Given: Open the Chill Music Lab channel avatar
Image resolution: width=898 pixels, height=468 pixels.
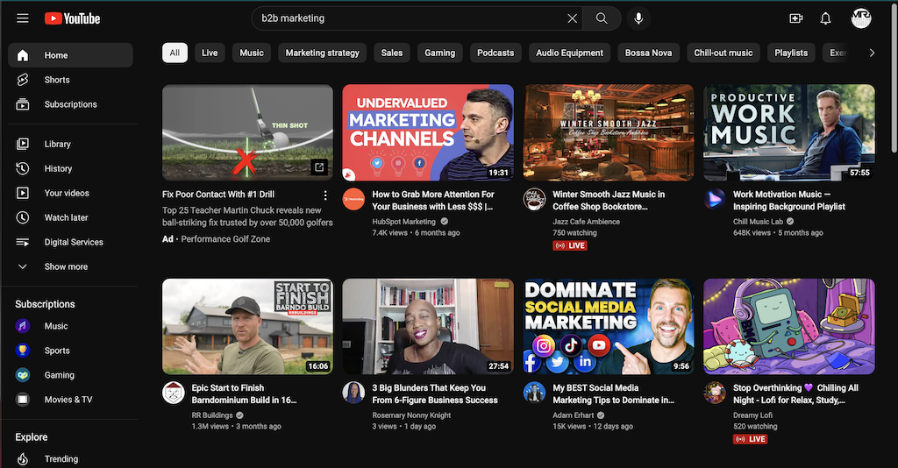Looking at the screenshot, I should coord(715,199).
